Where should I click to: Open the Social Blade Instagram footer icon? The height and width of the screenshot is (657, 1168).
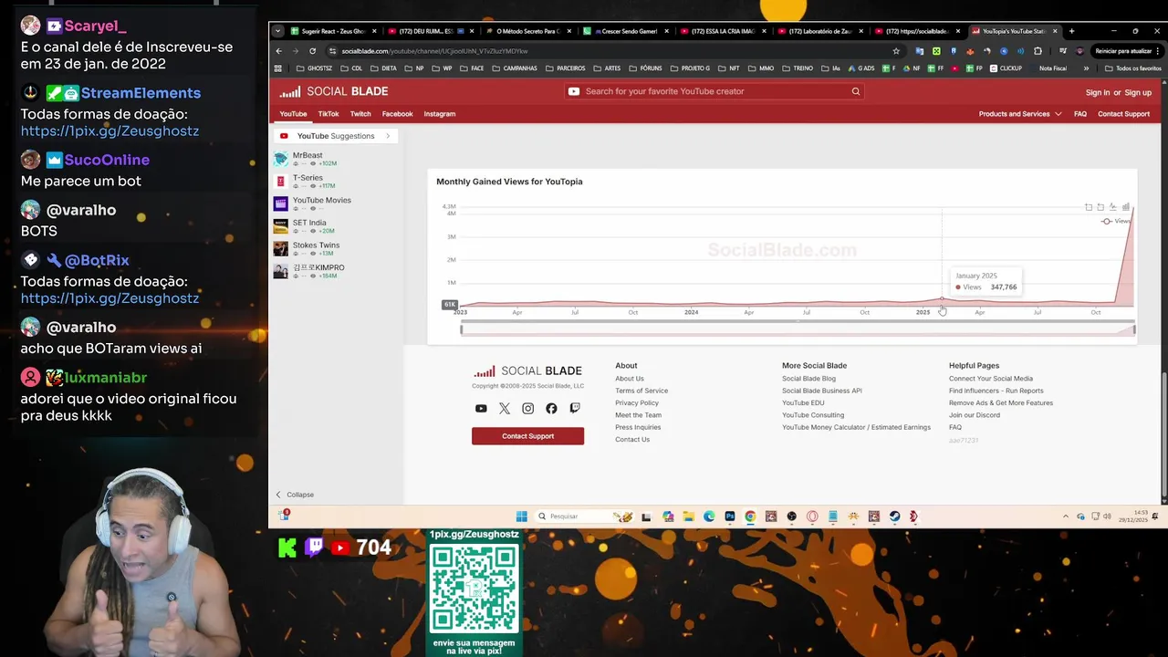pos(527,409)
